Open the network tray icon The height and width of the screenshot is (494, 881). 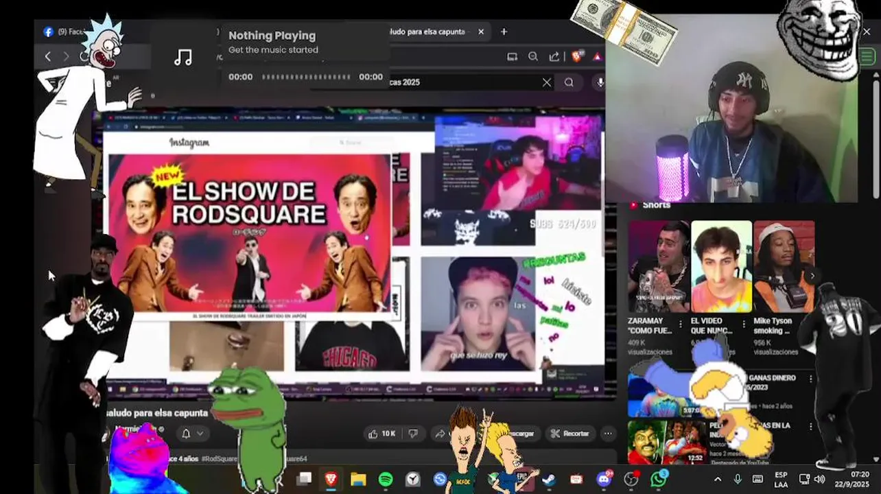(x=804, y=479)
